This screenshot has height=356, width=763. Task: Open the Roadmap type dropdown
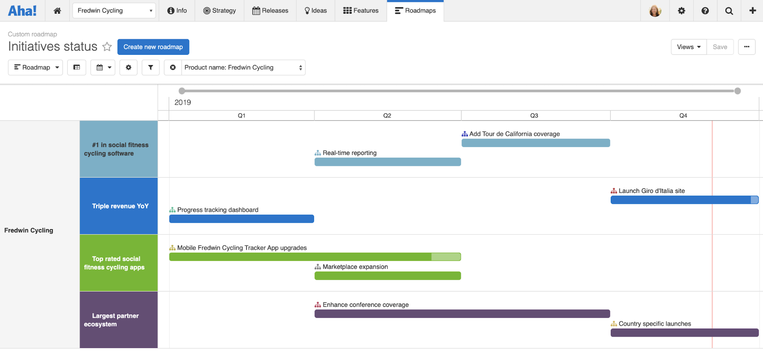click(35, 67)
